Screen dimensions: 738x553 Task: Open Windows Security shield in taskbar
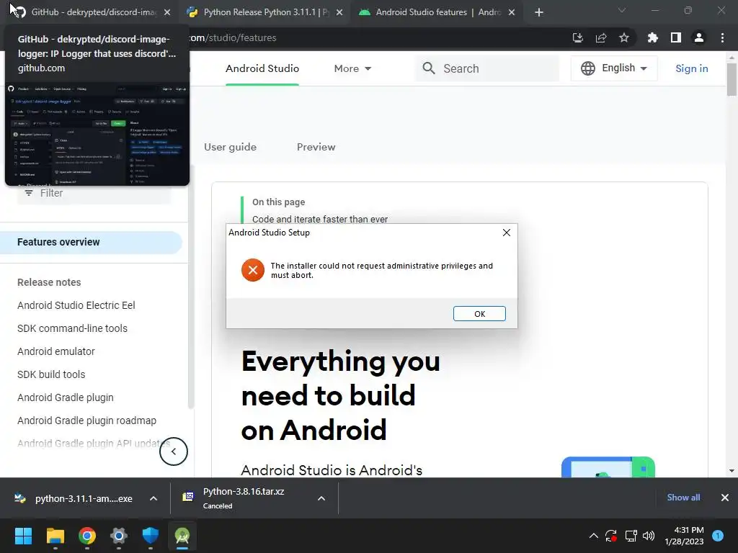pyautogui.click(x=151, y=536)
